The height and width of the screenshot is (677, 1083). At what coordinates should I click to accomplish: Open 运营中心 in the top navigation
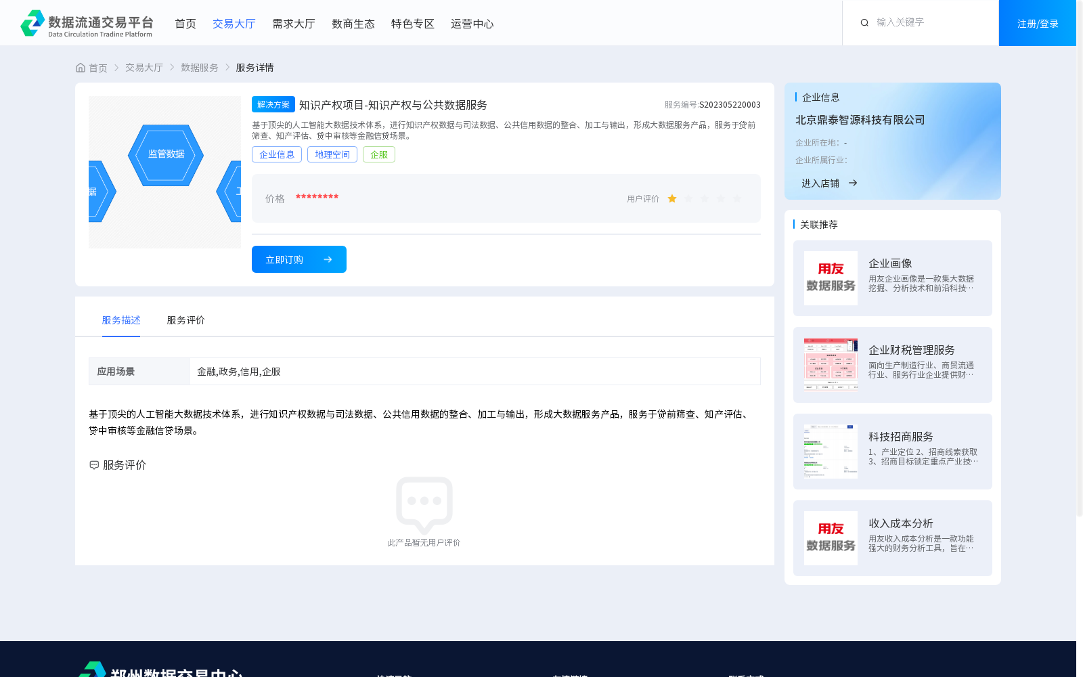coord(472,24)
